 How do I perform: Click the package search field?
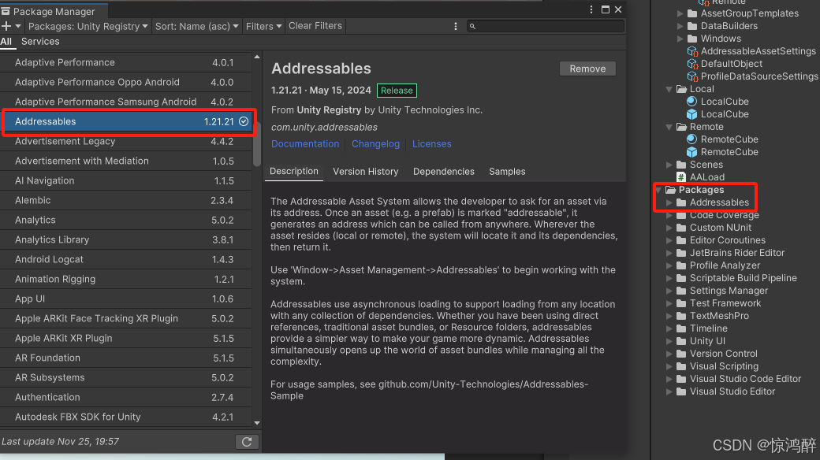coord(546,26)
